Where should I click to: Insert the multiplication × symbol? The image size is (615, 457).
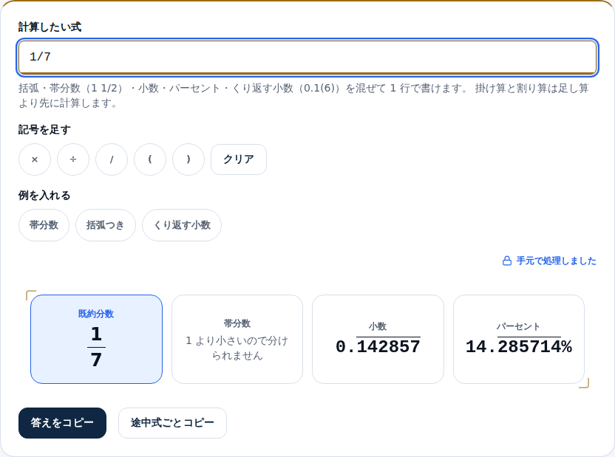[x=35, y=159]
